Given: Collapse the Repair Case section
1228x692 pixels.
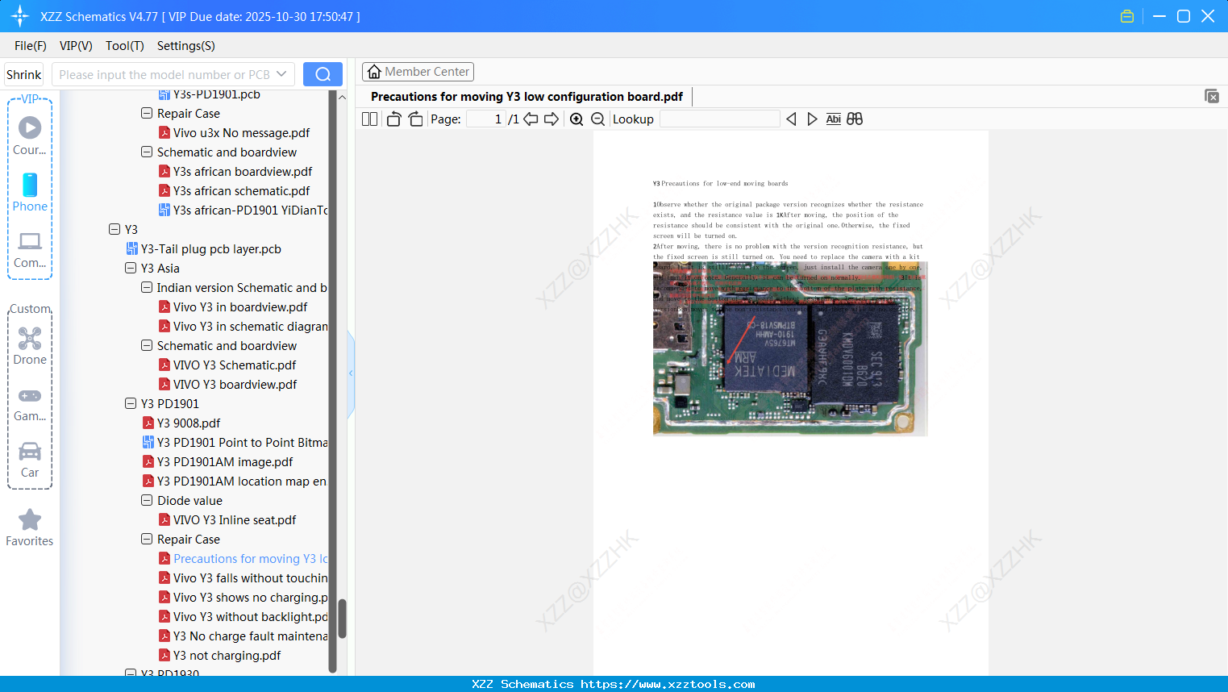Looking at the screenshot, I should coord(147,539).
